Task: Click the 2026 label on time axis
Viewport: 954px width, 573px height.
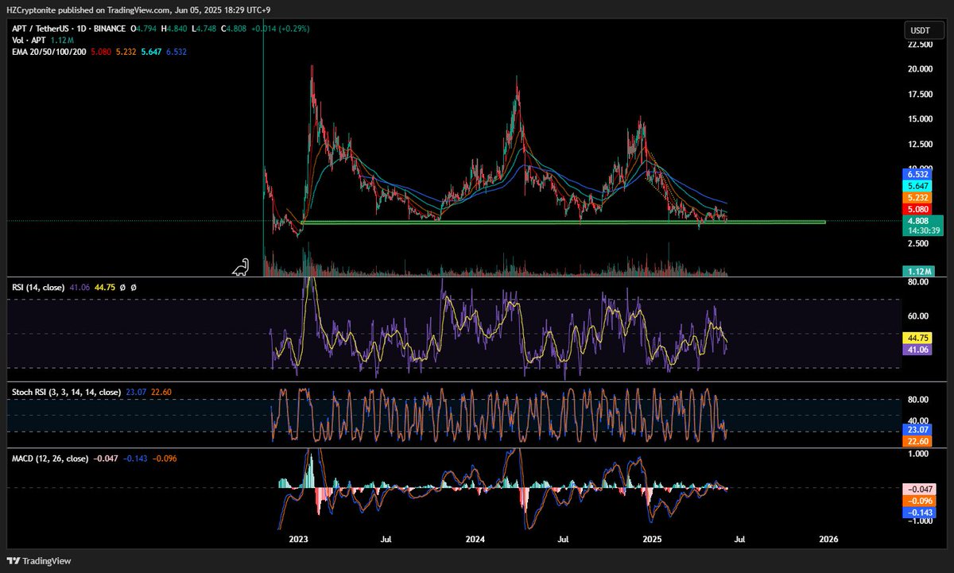Action: [828, 539]
